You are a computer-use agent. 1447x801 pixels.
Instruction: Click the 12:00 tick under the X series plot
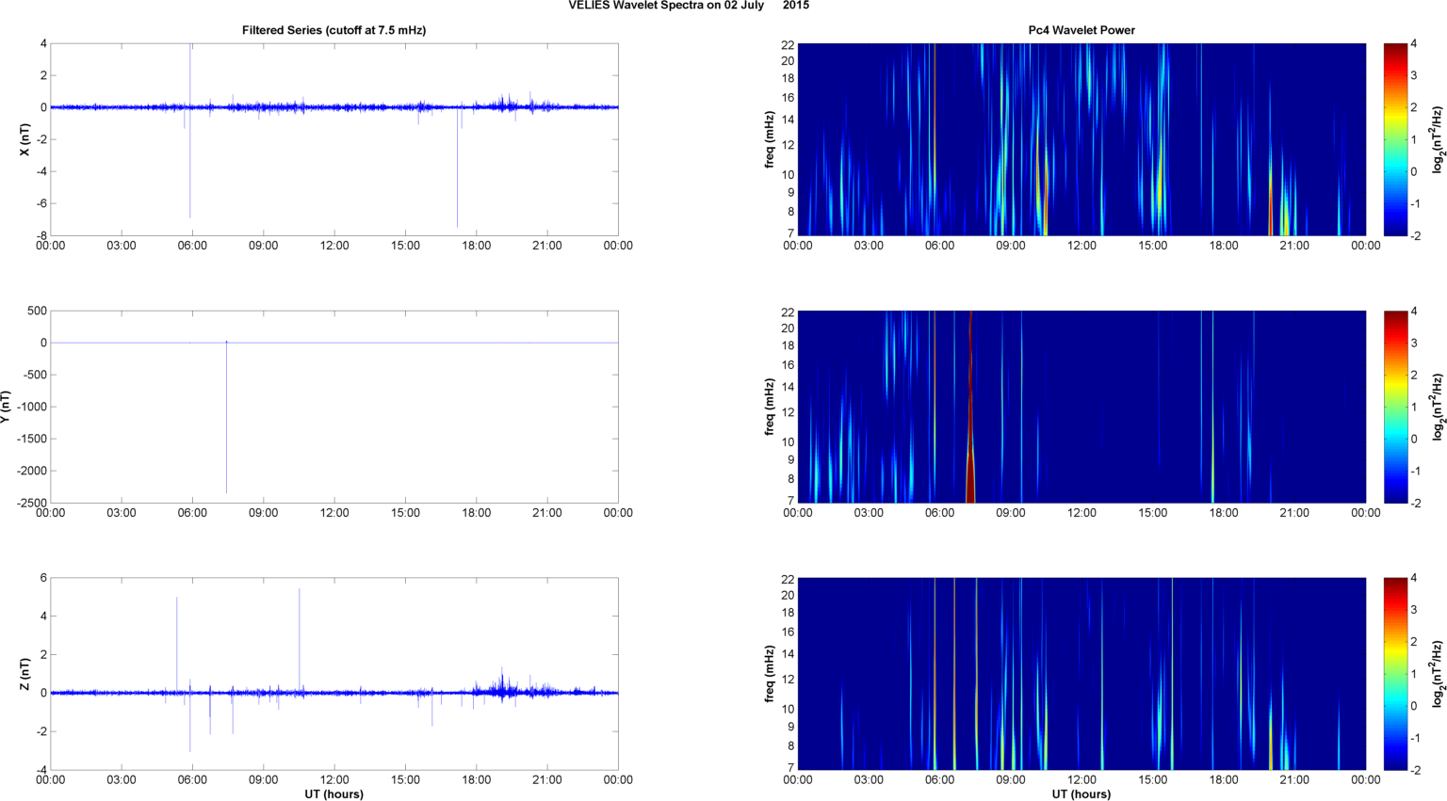point(334,246)
